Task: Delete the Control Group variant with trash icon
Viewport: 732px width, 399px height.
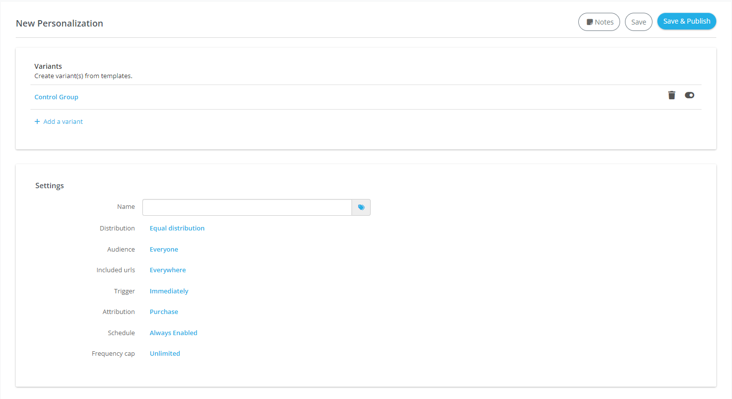Action: click(x=672, y=95)
